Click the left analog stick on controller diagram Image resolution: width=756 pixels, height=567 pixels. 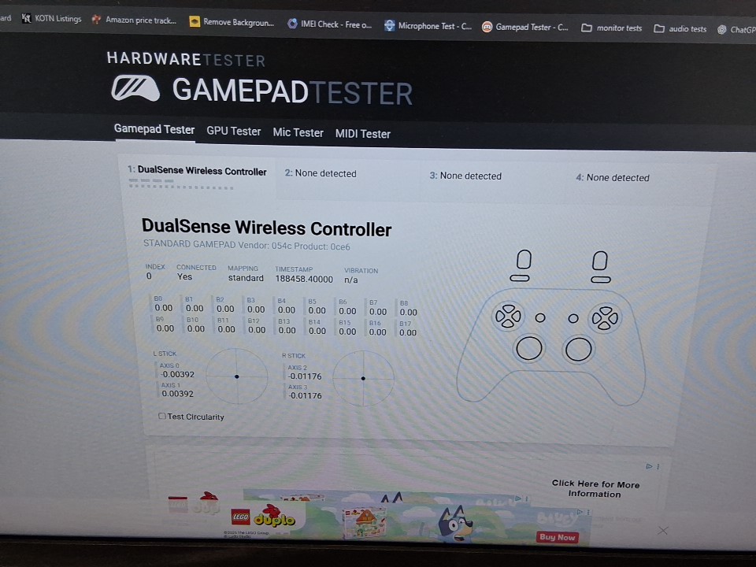click(529, 347)
